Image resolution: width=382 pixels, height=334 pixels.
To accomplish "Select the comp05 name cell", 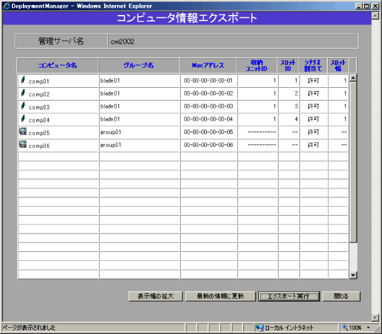I will tap(58, 132).
